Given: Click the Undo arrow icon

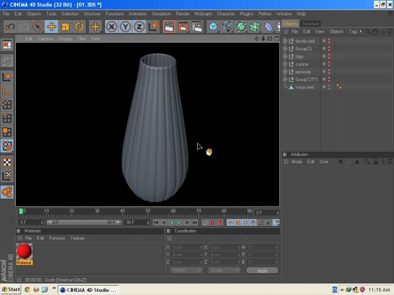Looking at the screenshot, I should pyautogui.click(x=10, y=27).
